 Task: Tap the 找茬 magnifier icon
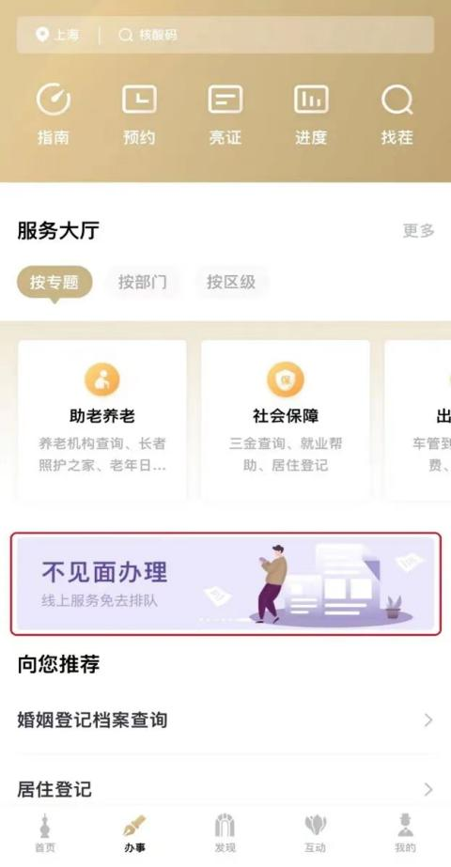point(397,101)
